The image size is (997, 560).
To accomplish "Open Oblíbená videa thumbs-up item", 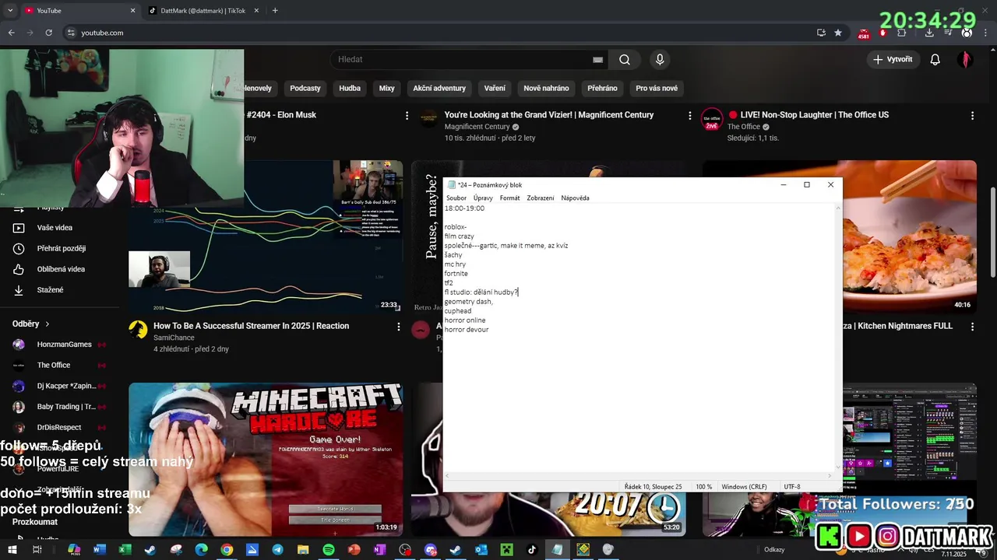I will (x=49, y=269).
